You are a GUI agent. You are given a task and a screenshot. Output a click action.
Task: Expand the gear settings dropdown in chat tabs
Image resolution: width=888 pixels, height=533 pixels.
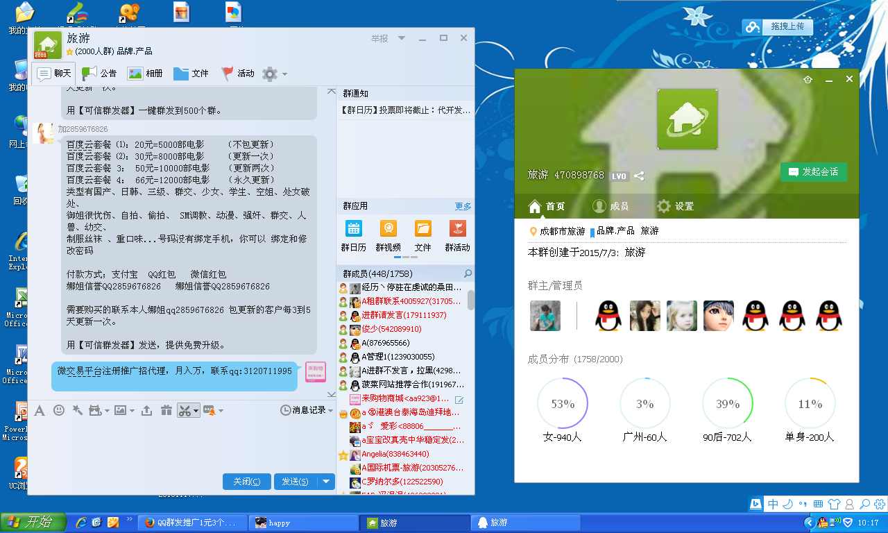pos(284,74)
